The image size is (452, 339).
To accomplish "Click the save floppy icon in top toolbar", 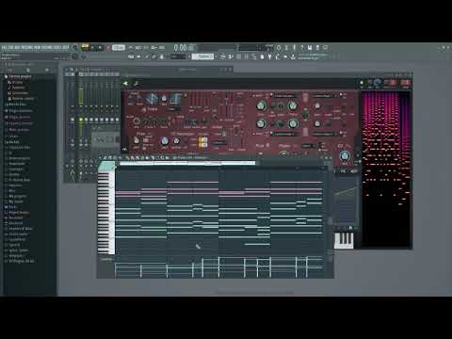I will tap(310, 47).
